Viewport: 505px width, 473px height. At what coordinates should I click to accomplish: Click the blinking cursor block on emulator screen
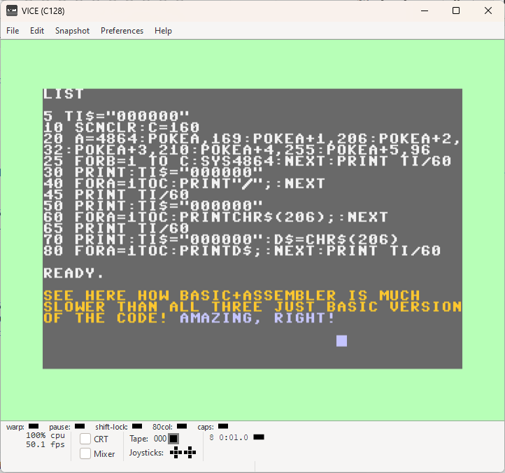point(342,341)
